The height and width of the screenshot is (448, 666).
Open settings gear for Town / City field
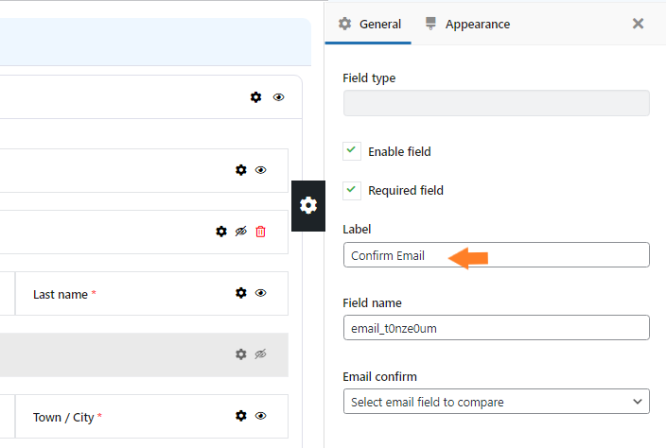[241, 416]
